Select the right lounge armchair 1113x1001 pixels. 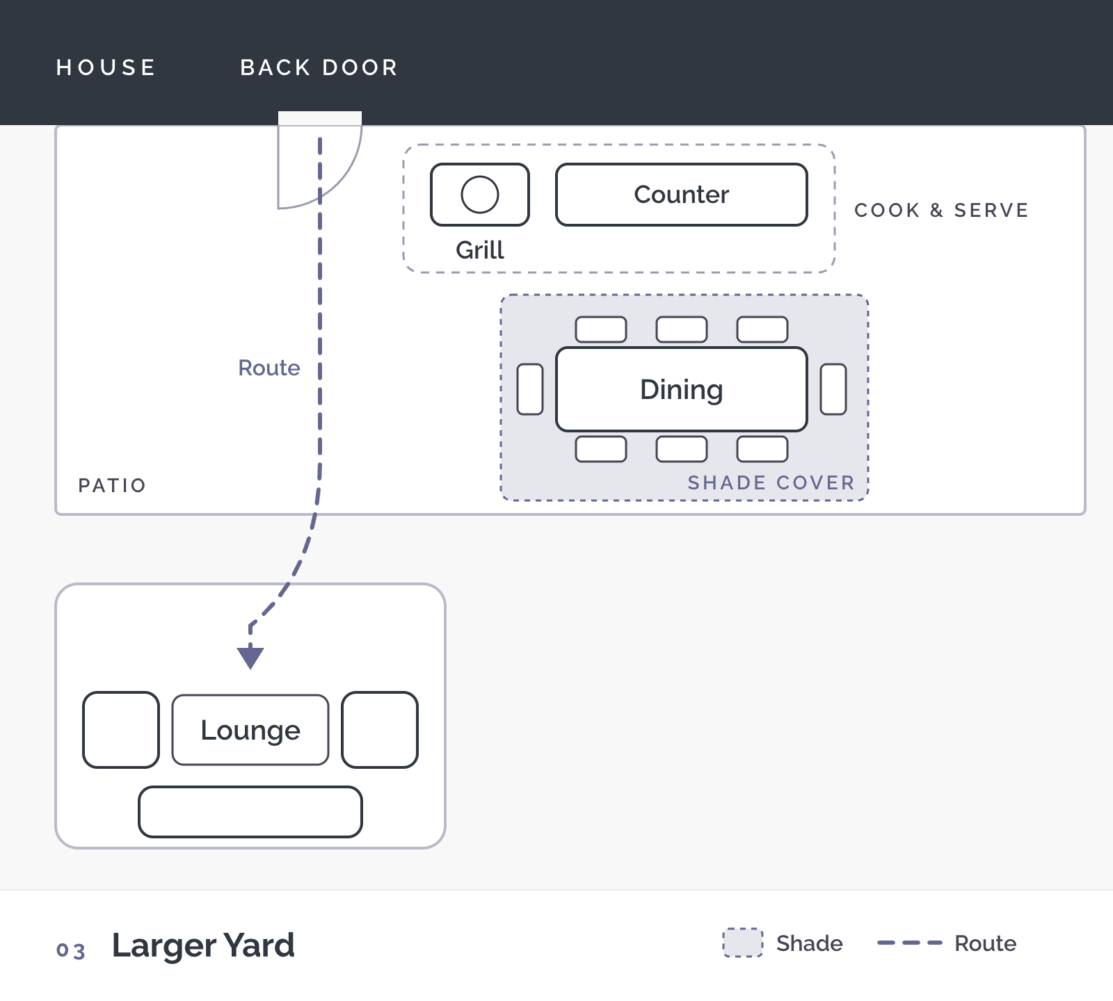click(x=380, y=730)
